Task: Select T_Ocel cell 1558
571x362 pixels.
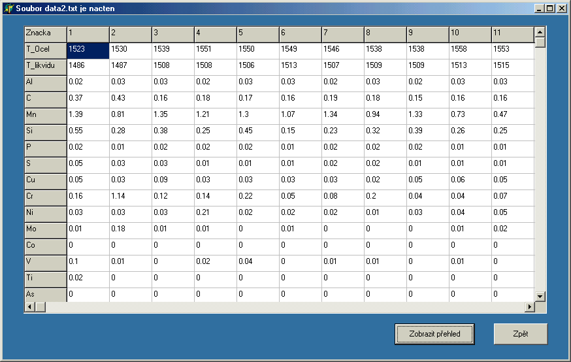Action: (470, 51)
